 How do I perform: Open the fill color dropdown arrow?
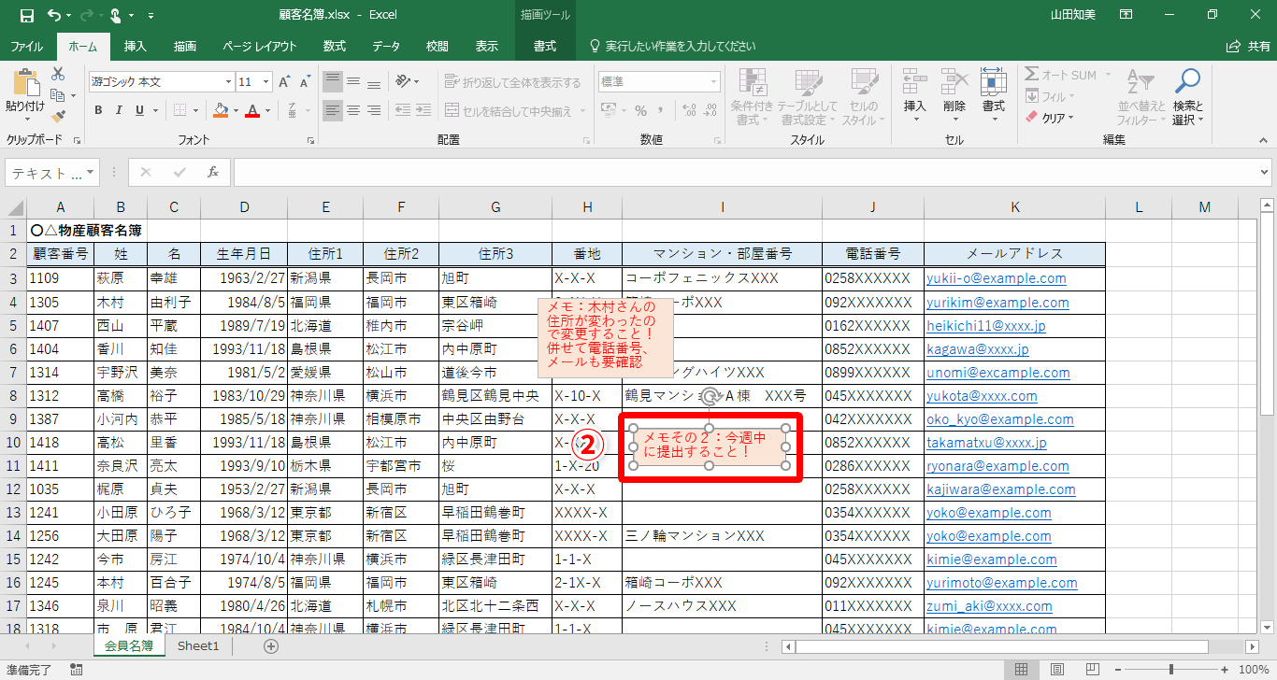pyautogui.click(x=234, y=110)
